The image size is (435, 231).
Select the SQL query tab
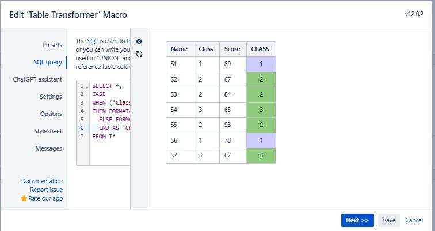(48, 62)
